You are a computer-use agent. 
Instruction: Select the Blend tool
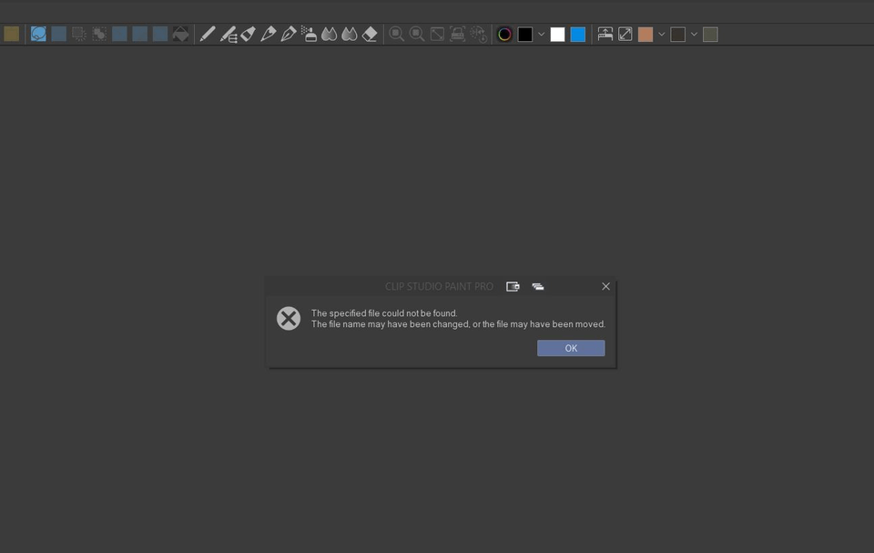tap(329, 34)
